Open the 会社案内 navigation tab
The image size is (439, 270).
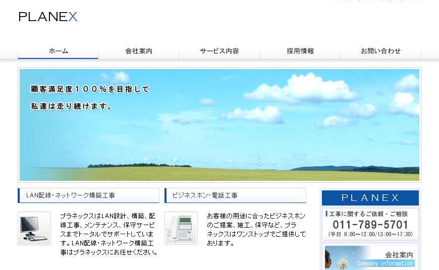(x=139, y=51)
